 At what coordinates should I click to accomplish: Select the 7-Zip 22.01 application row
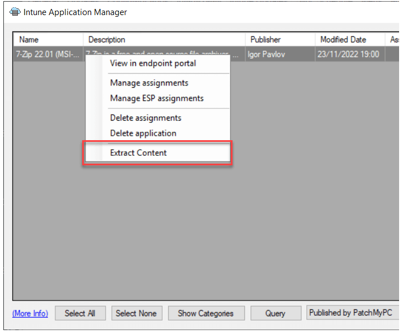click(206, 54)
